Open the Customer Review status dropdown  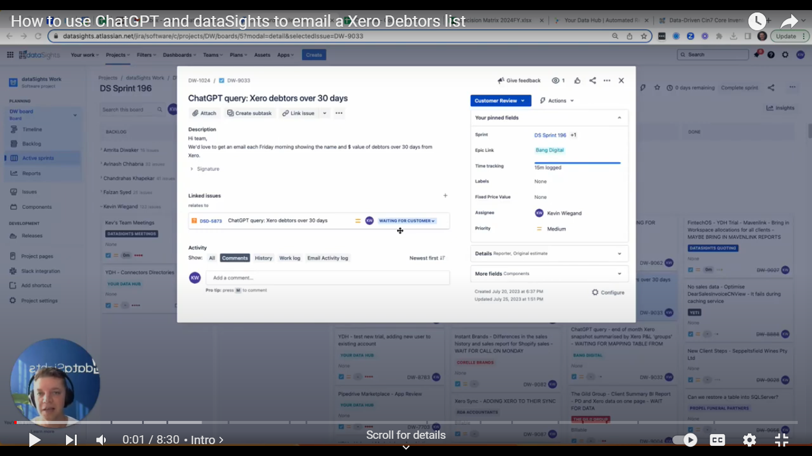click(501, 100)
